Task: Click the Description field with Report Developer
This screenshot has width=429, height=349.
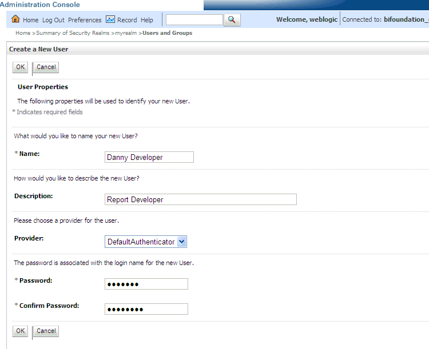Action: click(x=201, y=199)
